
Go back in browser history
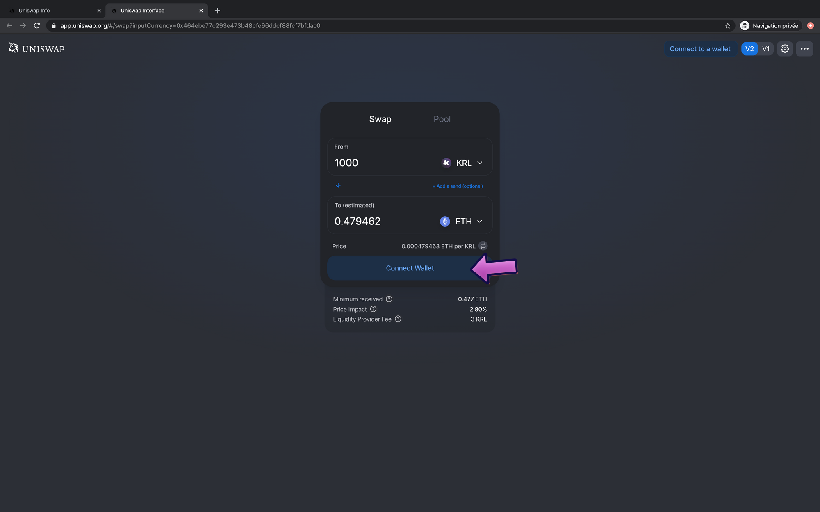[x=9, y=26]
